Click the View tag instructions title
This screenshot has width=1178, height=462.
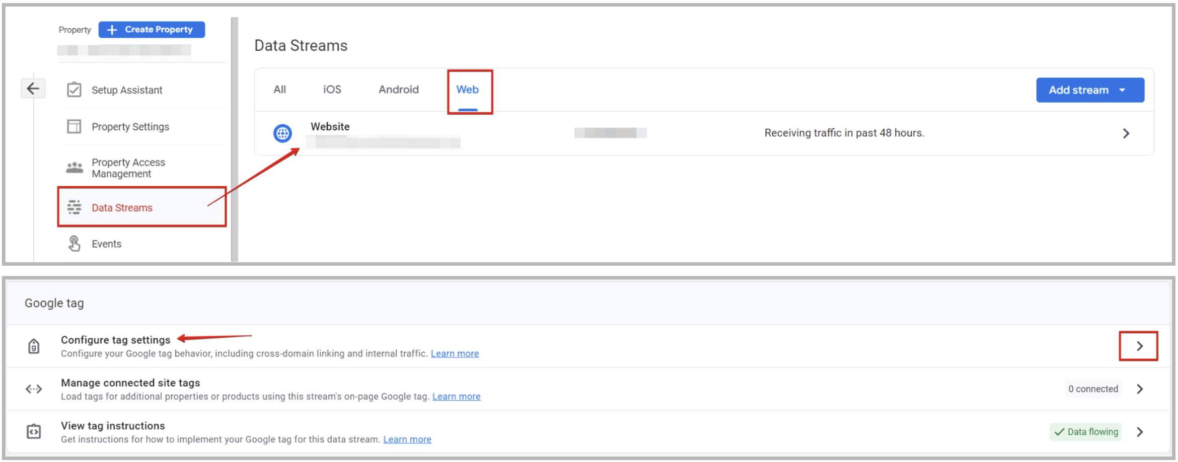point(113,426)
